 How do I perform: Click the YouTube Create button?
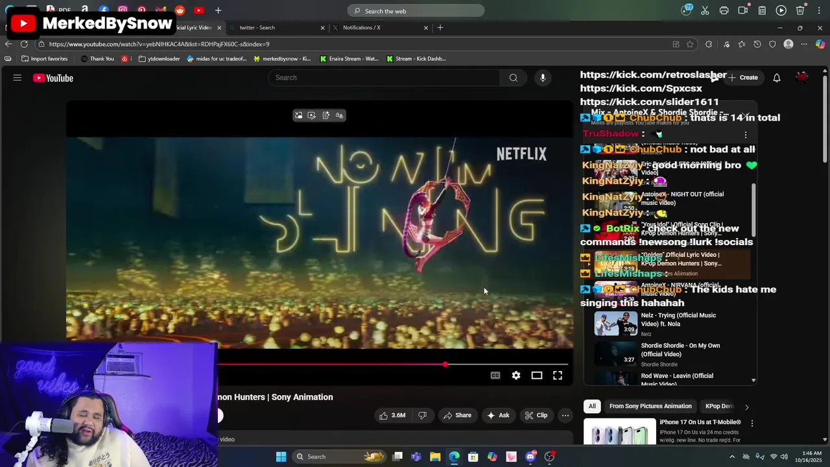(x=743, y=78)
